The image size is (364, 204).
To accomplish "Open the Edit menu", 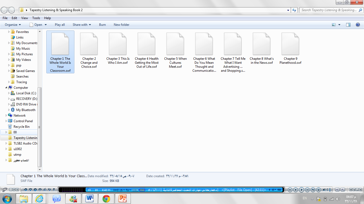I will point(14,18).
